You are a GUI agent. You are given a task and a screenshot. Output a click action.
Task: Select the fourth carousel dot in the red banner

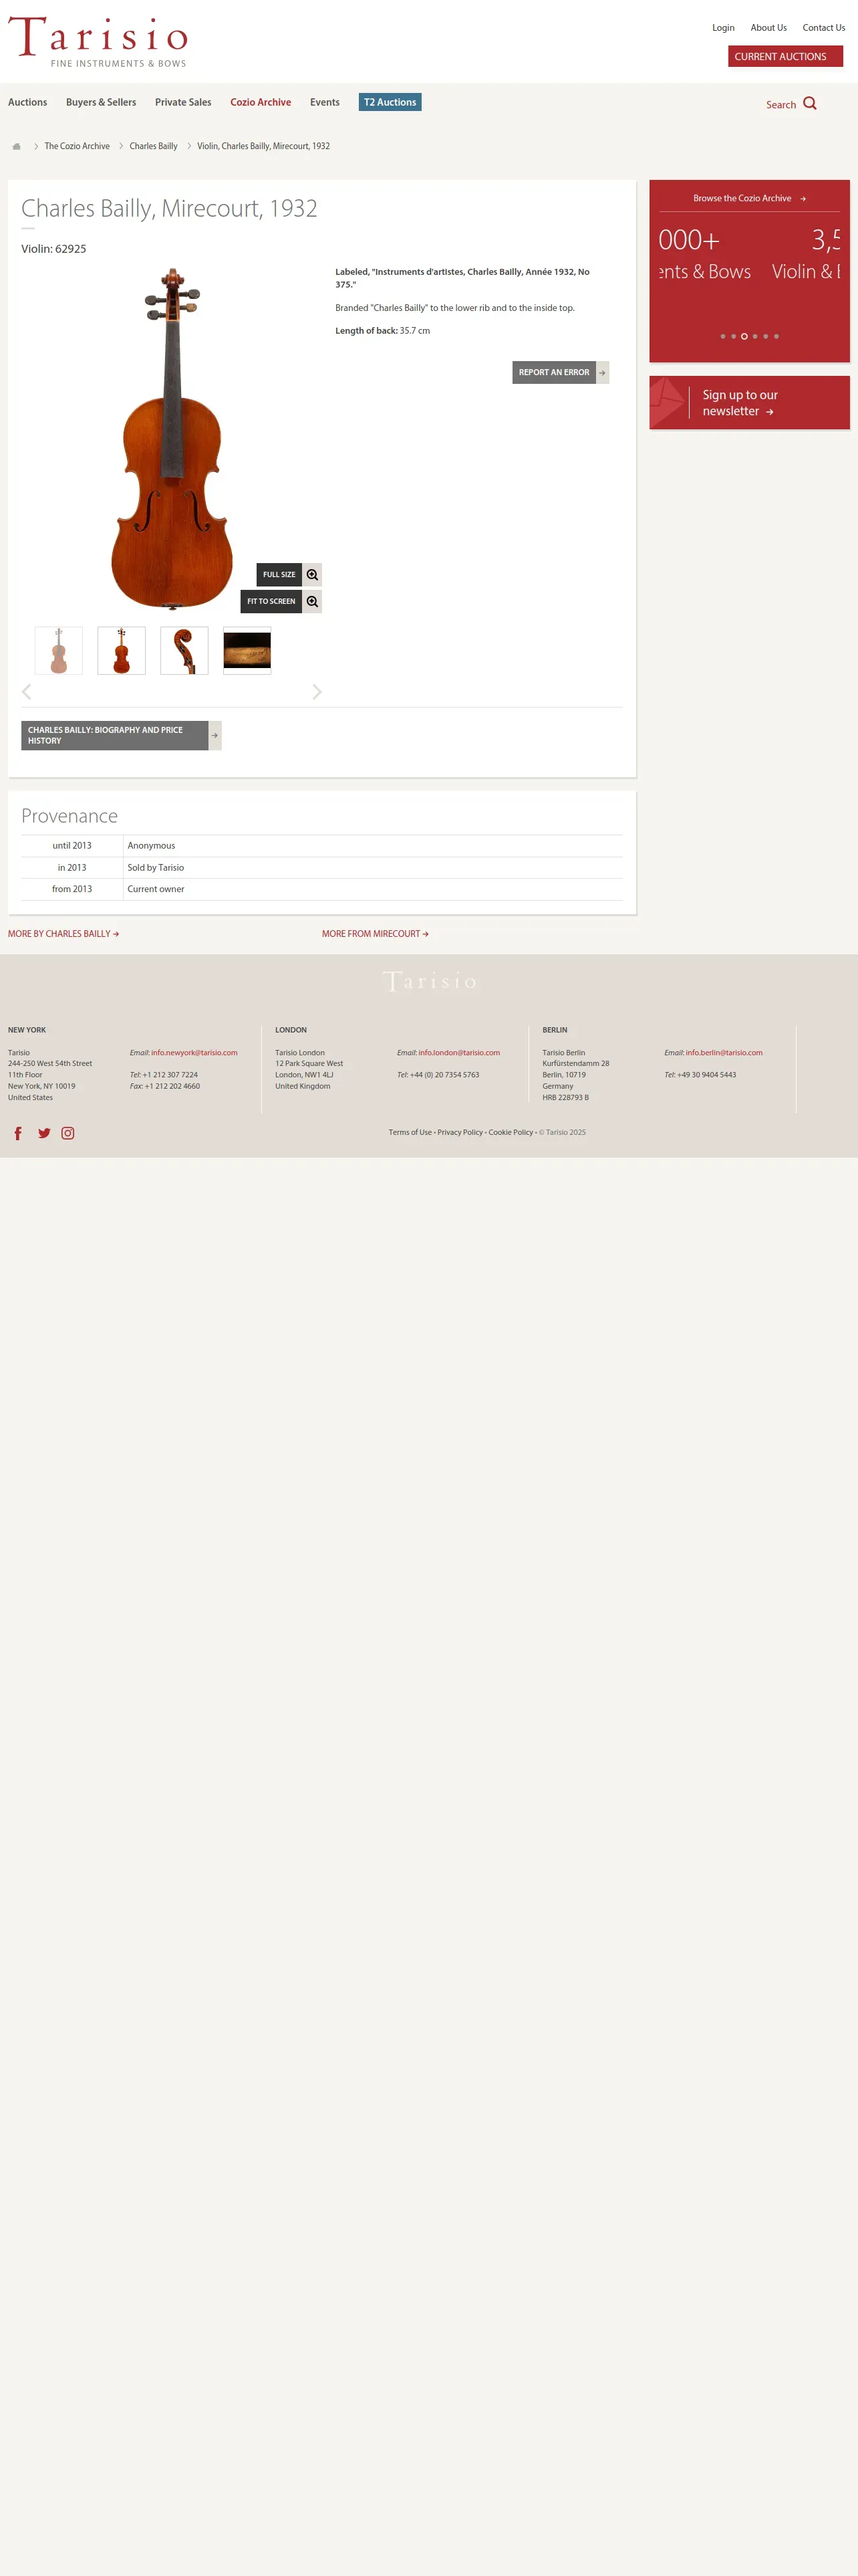coord(755,336)
